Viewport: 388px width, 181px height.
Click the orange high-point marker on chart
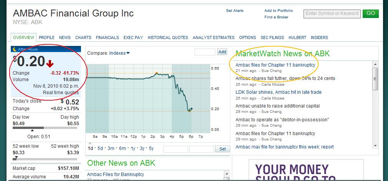pos(156,73)
